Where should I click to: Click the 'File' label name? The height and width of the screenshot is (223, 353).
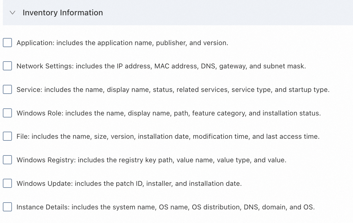(23, 136)
